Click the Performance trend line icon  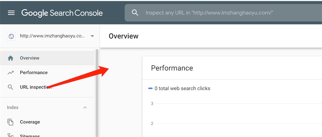click(x=11, y=73)
